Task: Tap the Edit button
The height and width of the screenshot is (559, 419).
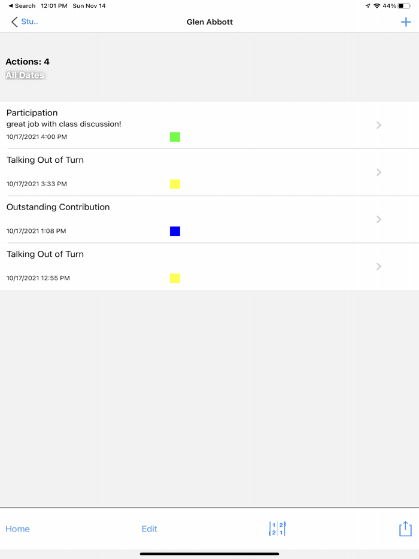Action: tap(149, 528)
